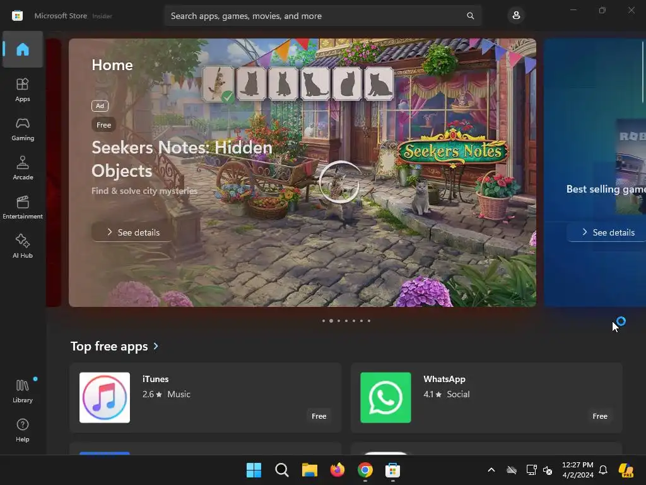Select the fourth carousel page dot
The height and width of the screenshot is (485, 646).
[x=346, y=321]
